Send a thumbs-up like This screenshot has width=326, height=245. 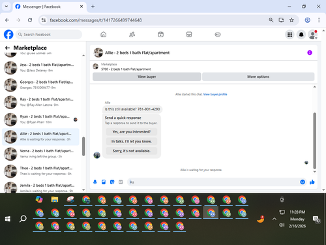click(312, 182)
